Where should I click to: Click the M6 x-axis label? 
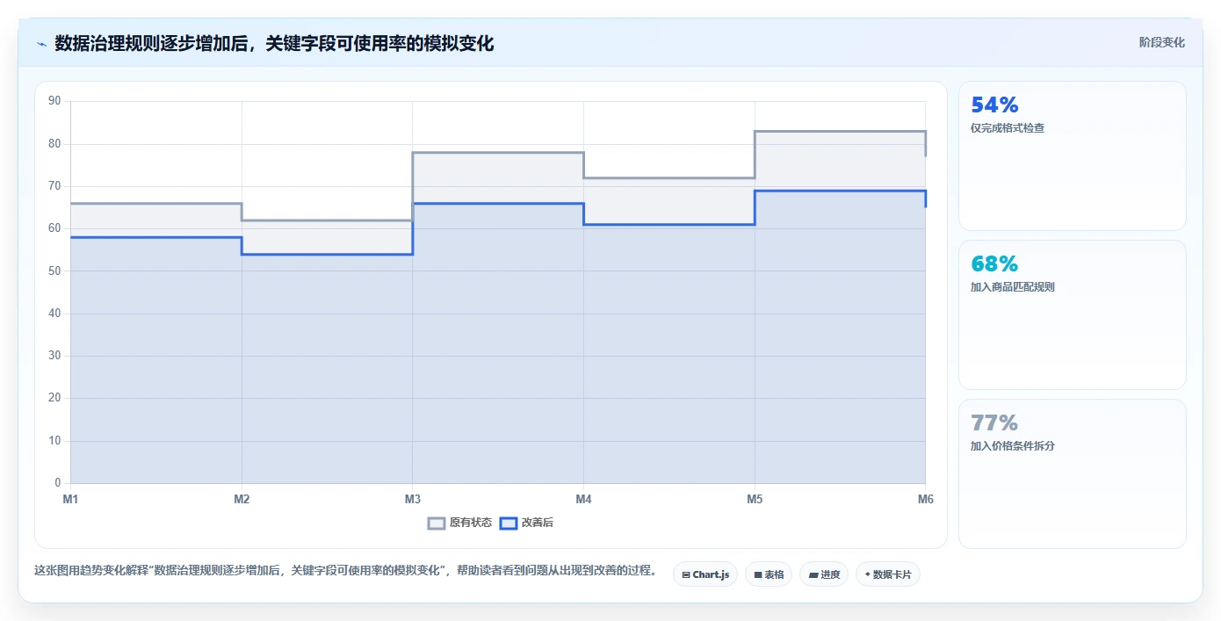coord(925,499)
